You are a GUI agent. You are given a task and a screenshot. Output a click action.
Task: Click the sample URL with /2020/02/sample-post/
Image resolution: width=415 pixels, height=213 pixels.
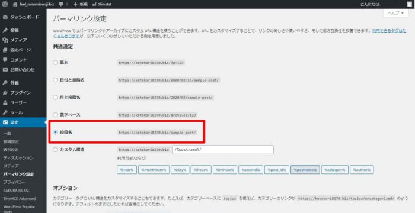pos(165,98)
